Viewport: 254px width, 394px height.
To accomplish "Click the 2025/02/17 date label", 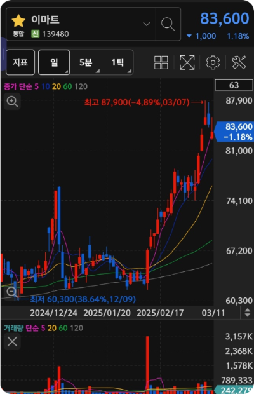I will tap(160, 313).
